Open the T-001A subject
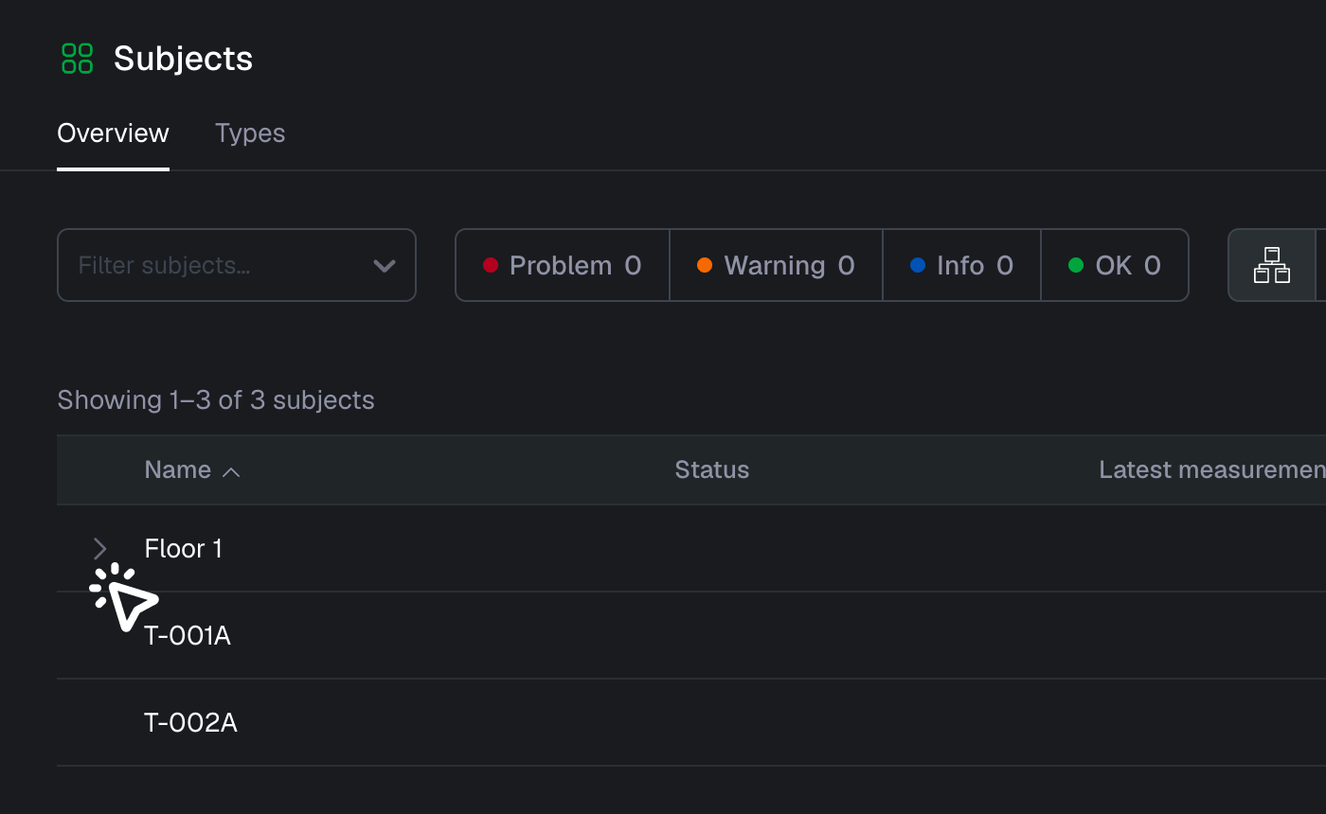This screenshot has height=814, width=1326. (x=188, y=636)
